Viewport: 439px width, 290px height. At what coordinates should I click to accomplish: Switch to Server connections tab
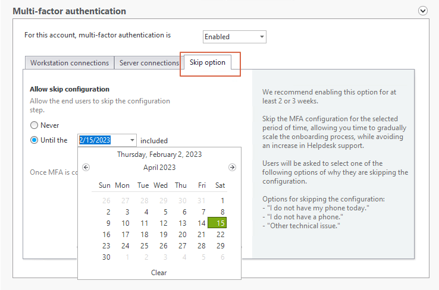[149, 62]
